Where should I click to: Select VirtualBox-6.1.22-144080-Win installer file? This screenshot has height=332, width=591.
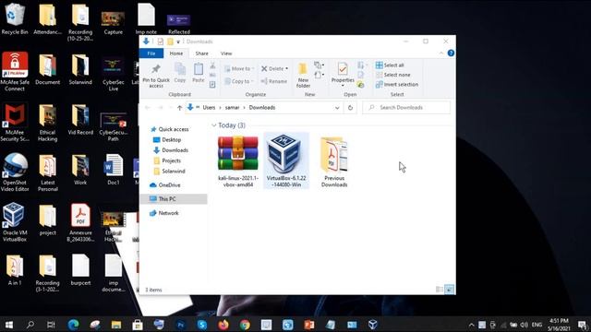(286, 161)
